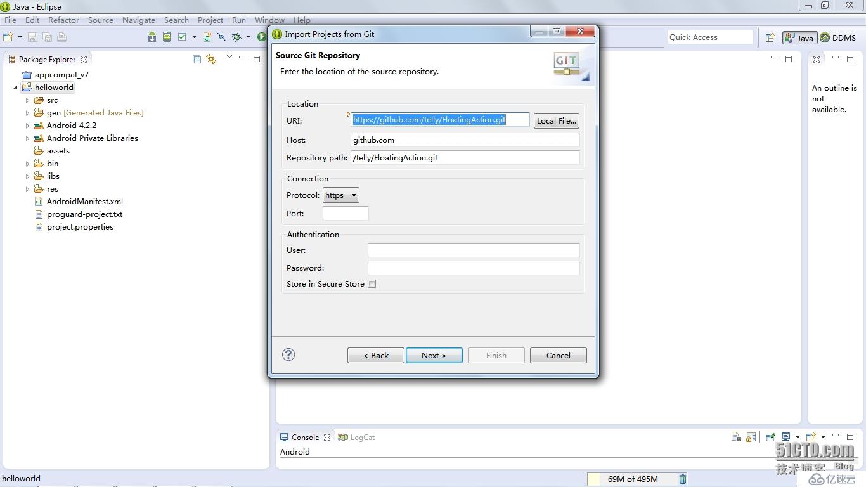866x487 pixels.
Task: Click the Quick Access search box
Action: (710, 37)
